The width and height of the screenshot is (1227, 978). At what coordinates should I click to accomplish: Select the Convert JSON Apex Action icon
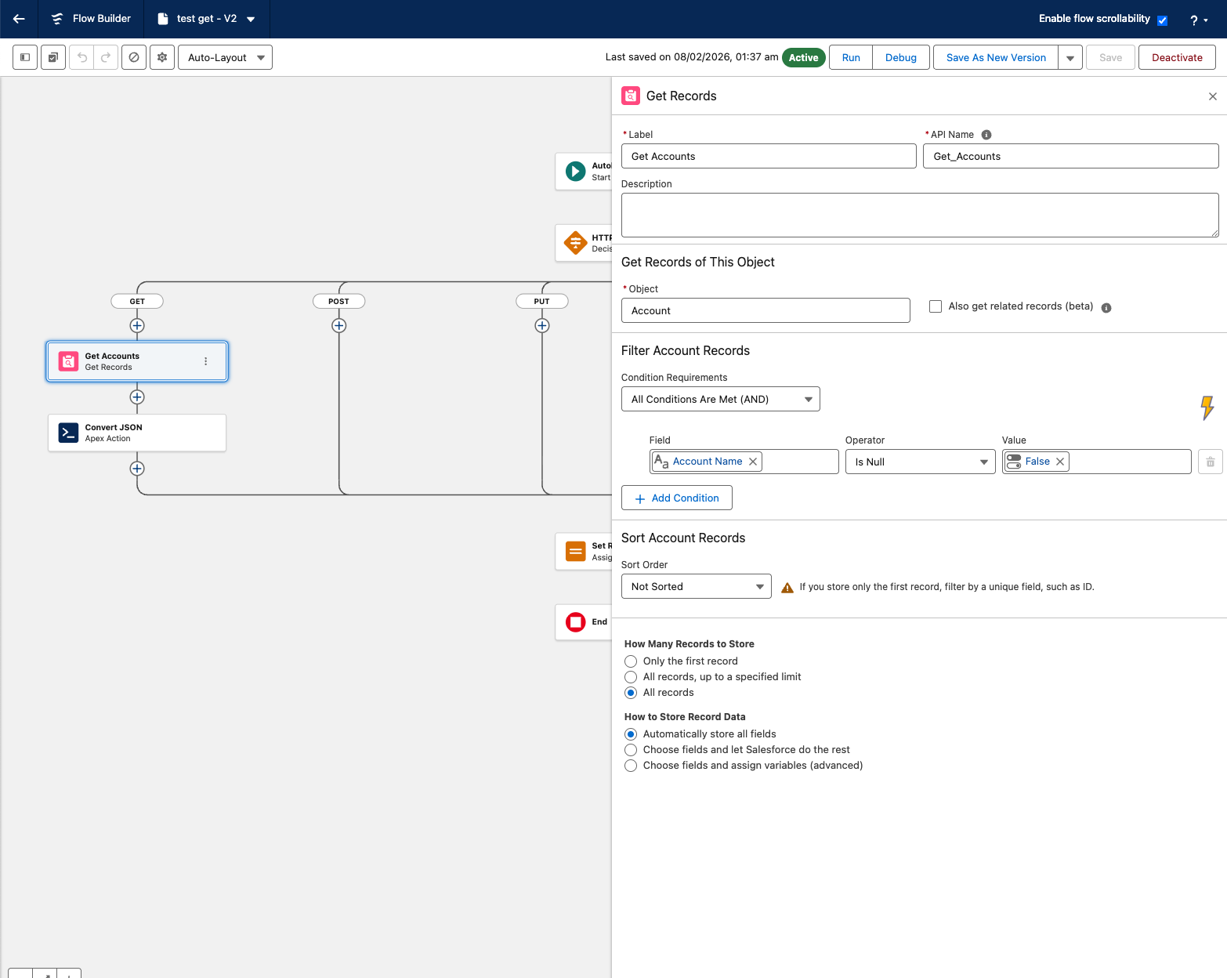click(x=69, y=433)
